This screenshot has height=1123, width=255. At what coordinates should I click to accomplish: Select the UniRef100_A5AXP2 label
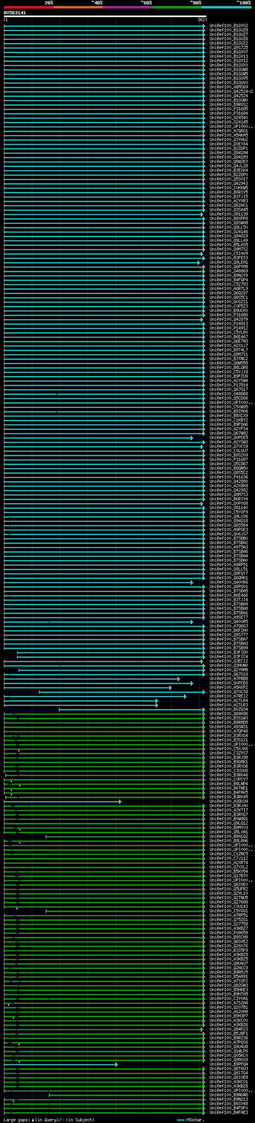coord(229,688)
